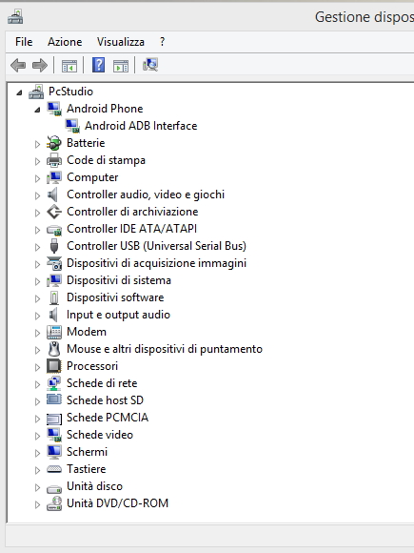The height and width of the screenshot is (553, 414).
Task: Expand the Computer category
Action: (37, 178)
